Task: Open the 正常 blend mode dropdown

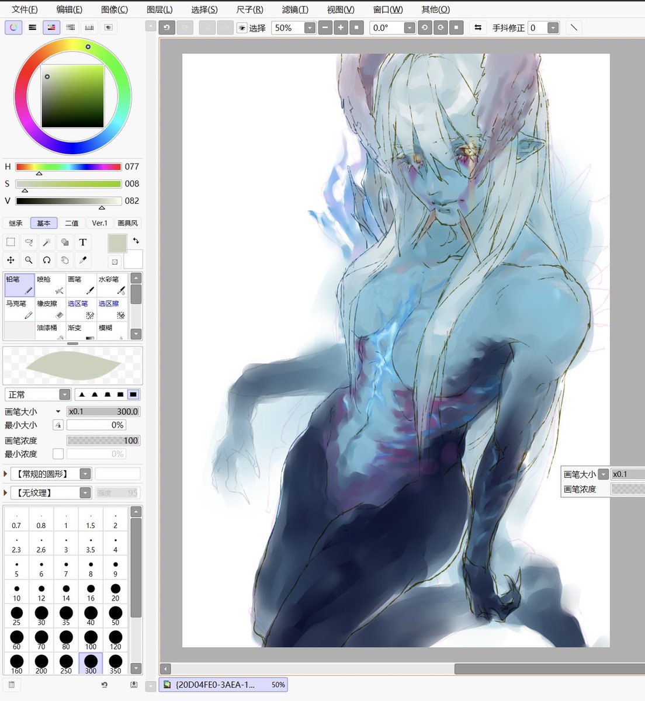Action: tap(65, 394)
